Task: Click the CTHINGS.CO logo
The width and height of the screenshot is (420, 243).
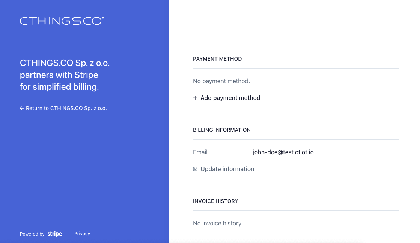Action: (x=62, y=21)
